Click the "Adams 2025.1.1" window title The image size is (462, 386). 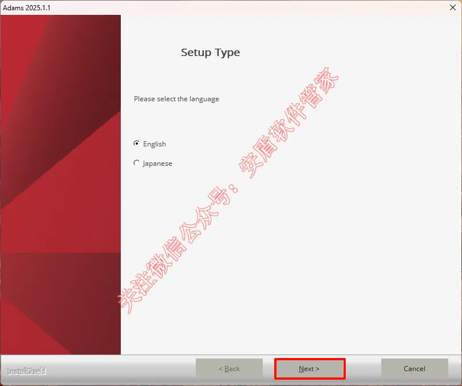pos(27,7)
